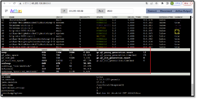Click the browser back arrow
Viewport: 197px width, 99px height.
coord(5,3)
